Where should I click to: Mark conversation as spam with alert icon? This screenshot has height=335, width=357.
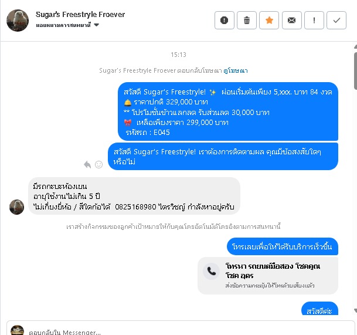(x=225, y=21)
